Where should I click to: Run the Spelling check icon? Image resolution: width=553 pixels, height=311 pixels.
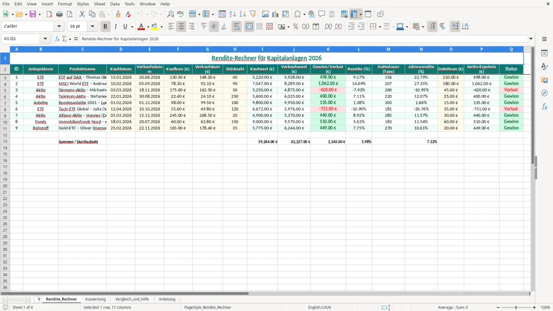(181, 14)
